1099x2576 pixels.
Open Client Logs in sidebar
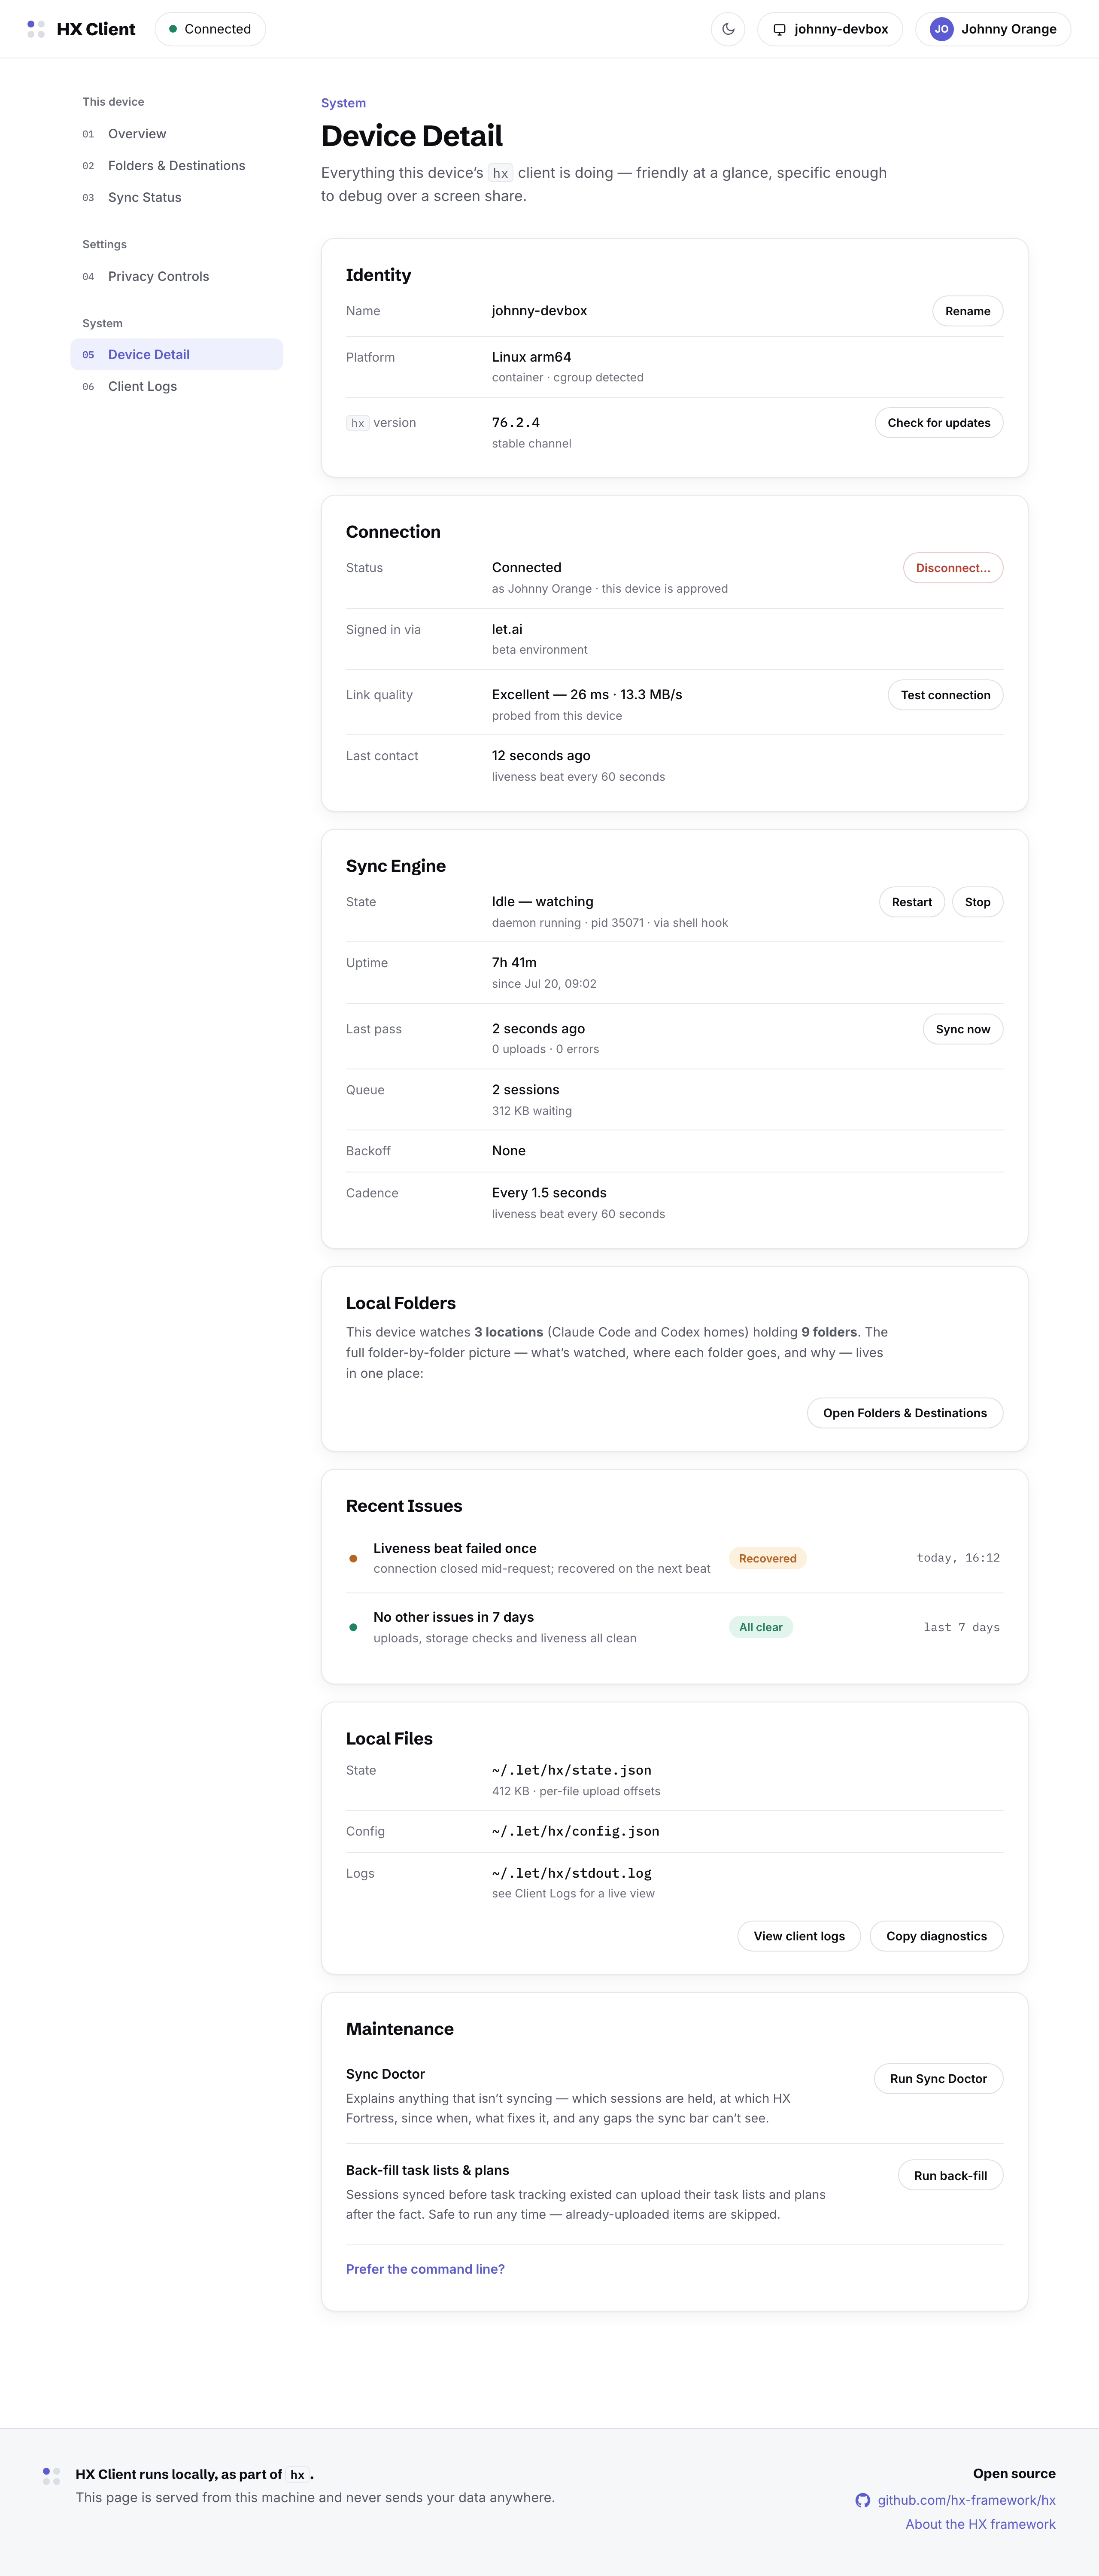coord(176,386)
